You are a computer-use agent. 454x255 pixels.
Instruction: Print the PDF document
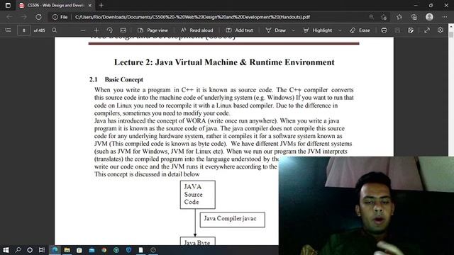[x=384, y=30]
